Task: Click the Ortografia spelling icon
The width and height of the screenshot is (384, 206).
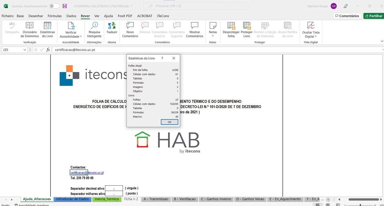Action: click(12, 28)
